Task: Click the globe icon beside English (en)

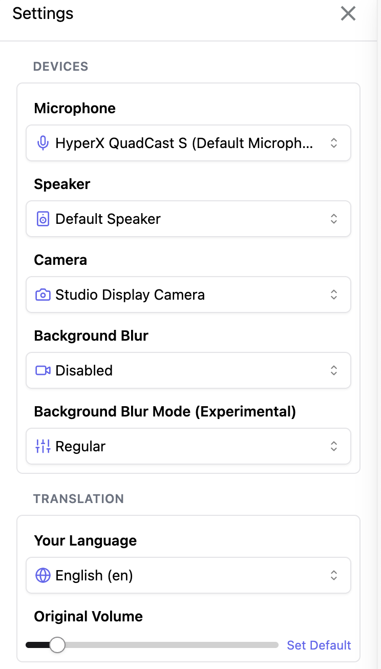Action: point(43,575)
